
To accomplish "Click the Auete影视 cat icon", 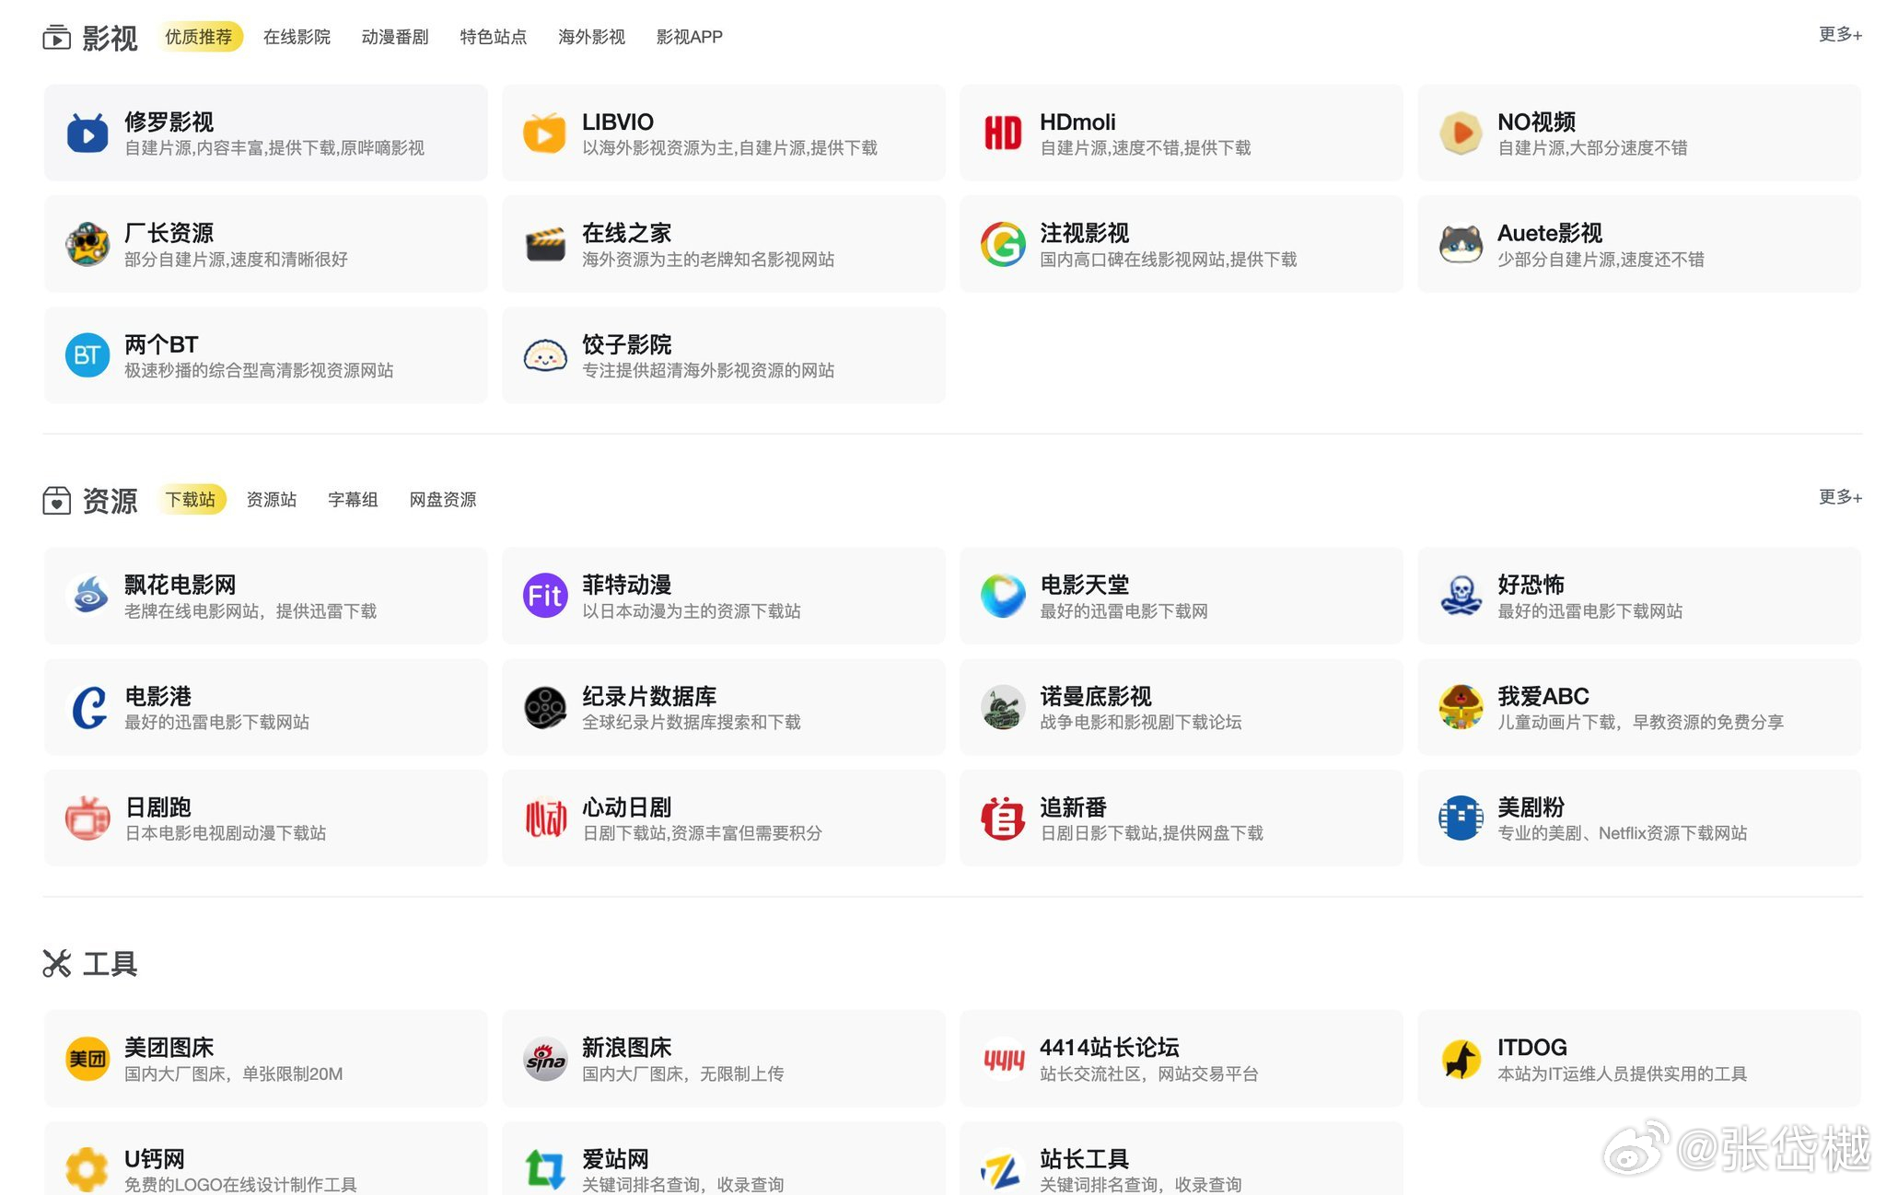I will pyautogui.click(x=1461, y=245).
